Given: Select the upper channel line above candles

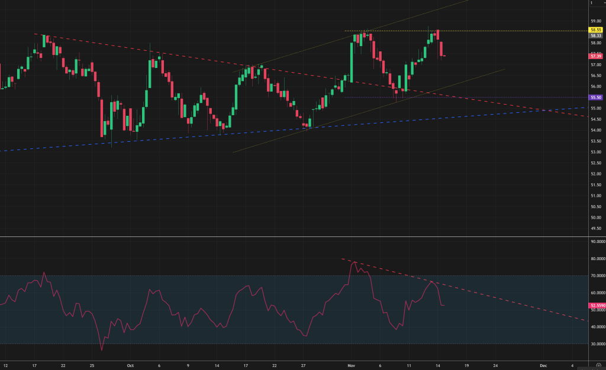Looking at the screenshot, I should (x=414, y=17).
